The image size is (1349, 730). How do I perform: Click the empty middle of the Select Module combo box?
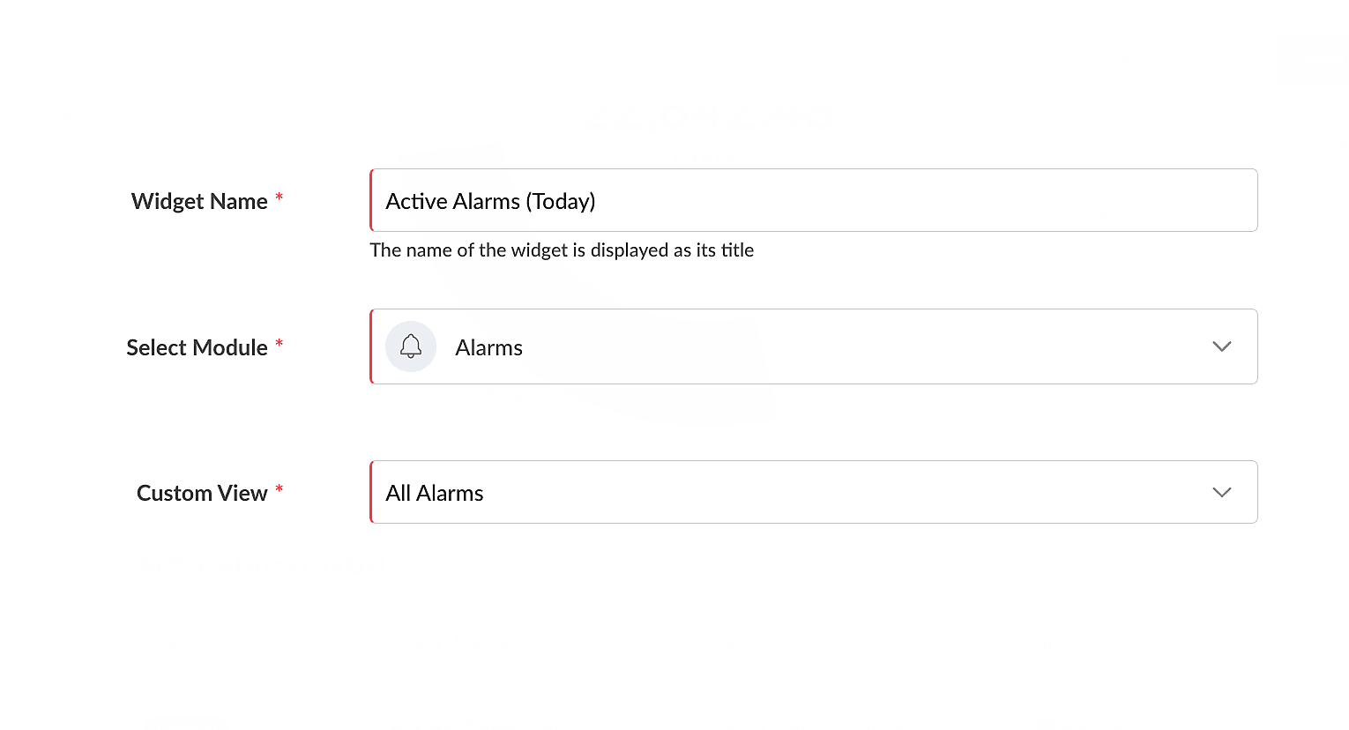point(864,346)
